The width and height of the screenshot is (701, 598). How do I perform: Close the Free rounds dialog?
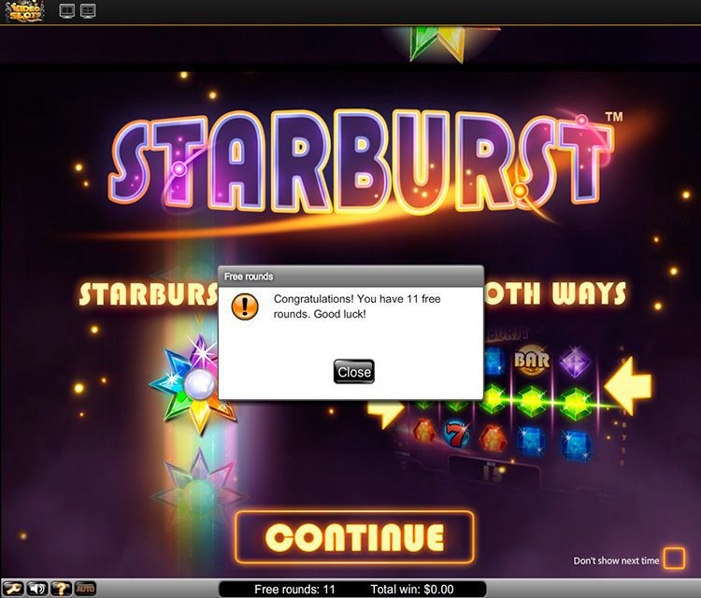pyautogui.click(x=353, y=371)
